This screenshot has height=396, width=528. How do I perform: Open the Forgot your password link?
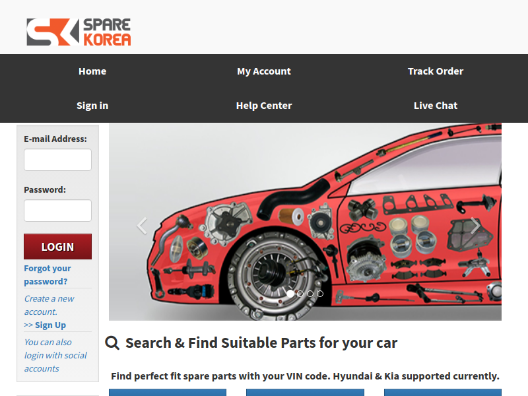coord(48,275)
